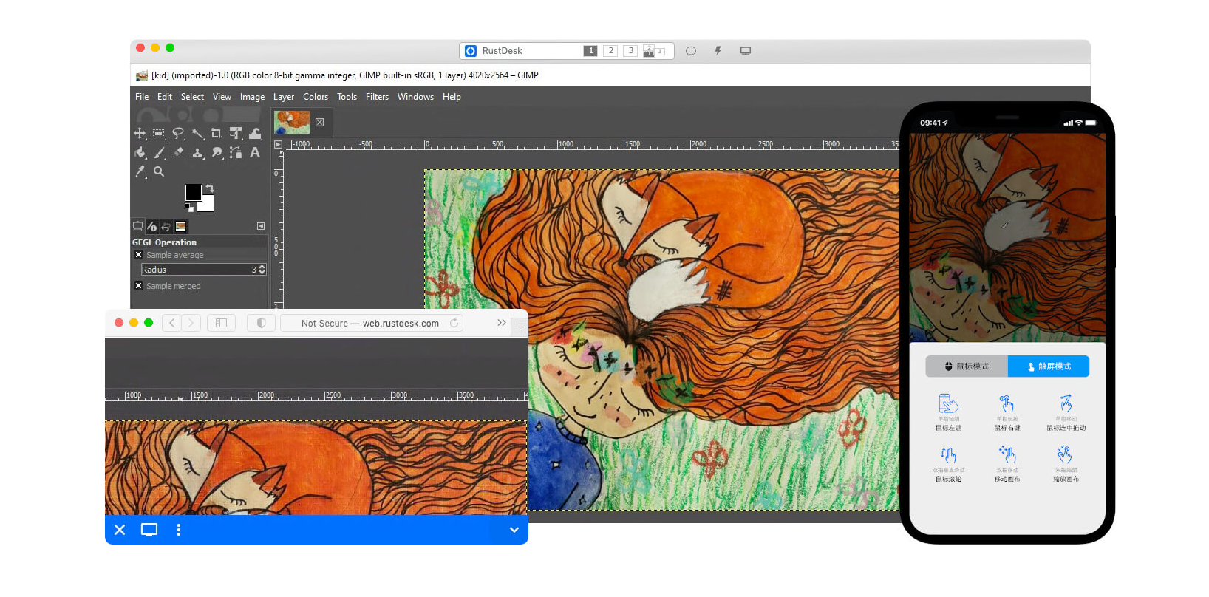Image resolution: width=1209 pixels, height=597 pixels.
Task: Switch to the Tool Options tab
Action: pos(137,226)
